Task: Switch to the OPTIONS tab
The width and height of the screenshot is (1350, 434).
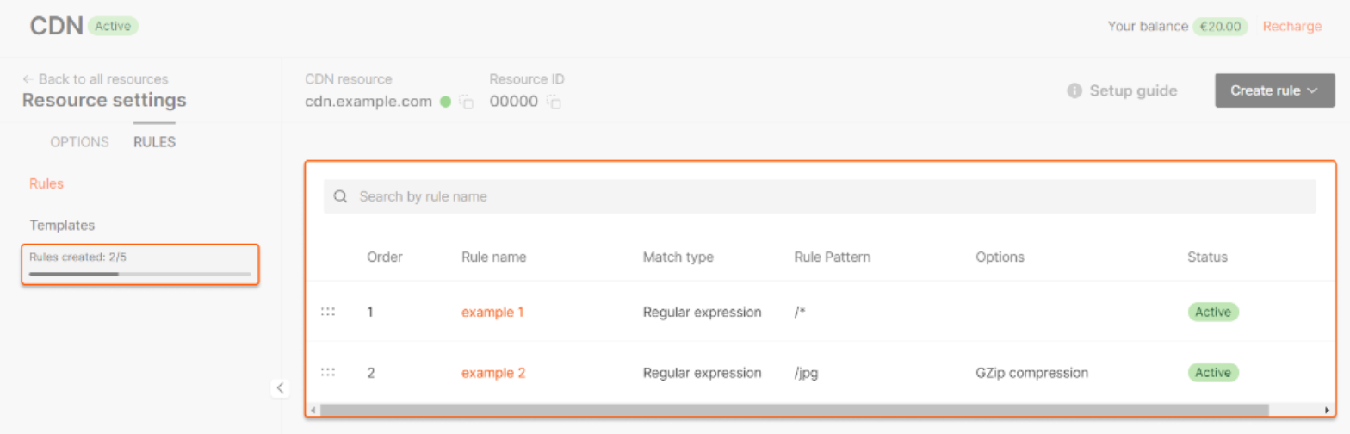Action: click(x=79, y=142)
